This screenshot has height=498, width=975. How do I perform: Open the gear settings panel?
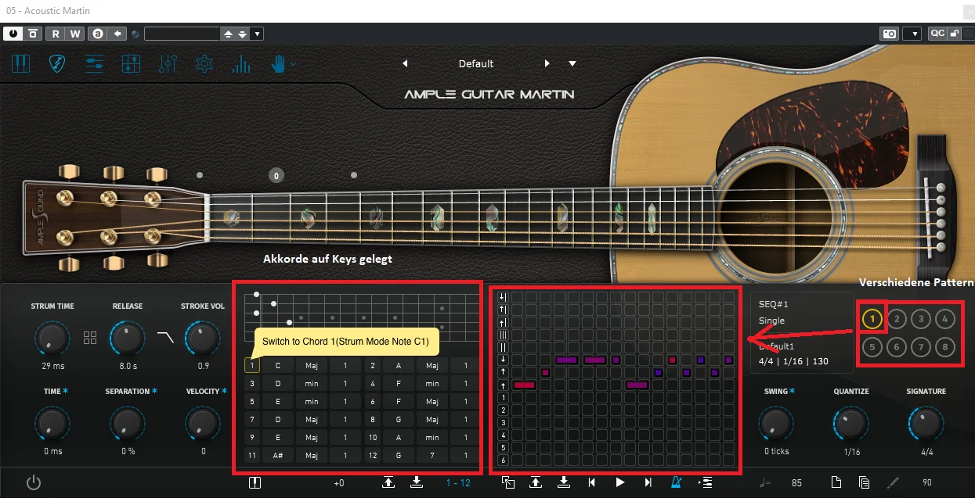(204, 64)
